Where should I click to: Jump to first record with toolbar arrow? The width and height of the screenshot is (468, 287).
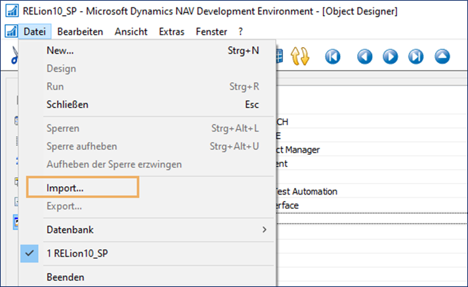(333, 56)
